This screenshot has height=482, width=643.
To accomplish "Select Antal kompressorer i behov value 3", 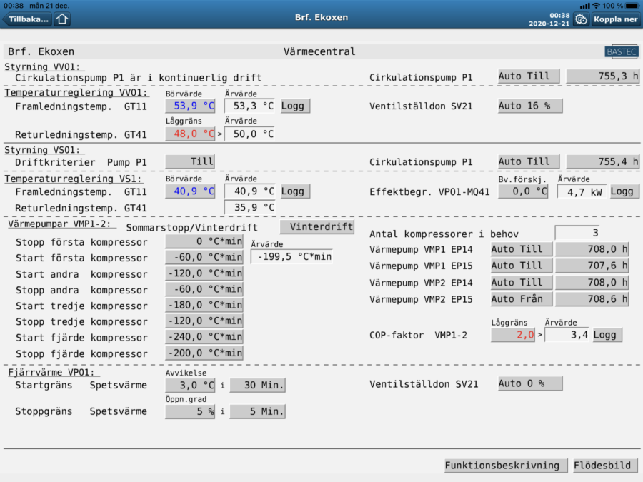I will point(577,233).
